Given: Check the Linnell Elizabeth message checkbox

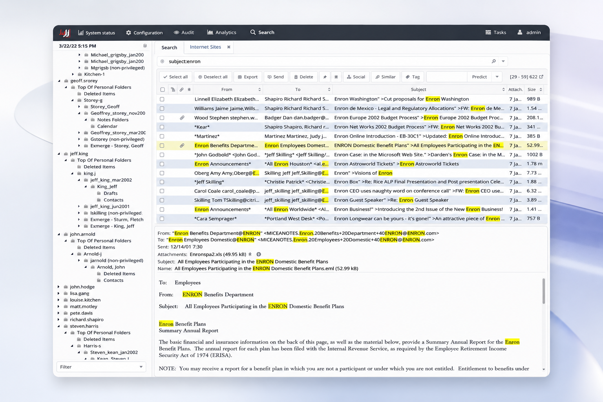Looking at the screenshot, I should [162, 99].
